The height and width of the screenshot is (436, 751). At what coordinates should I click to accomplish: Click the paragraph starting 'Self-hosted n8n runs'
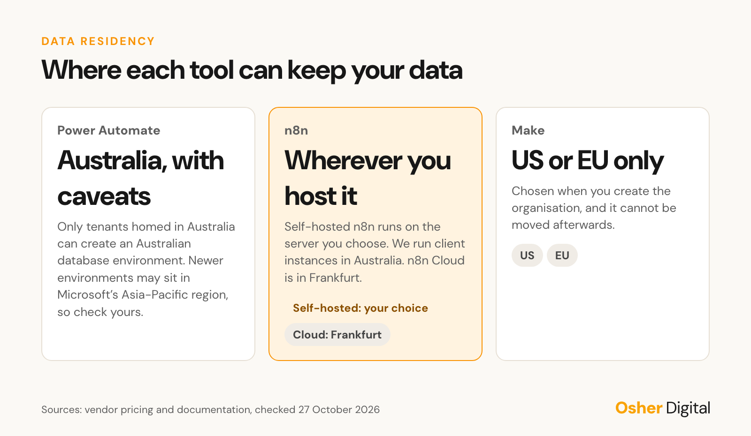pyautogui.click(x=375, y=252)
